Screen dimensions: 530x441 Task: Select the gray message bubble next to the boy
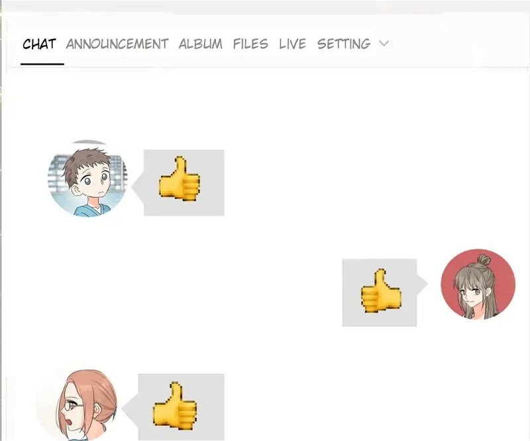184,182
